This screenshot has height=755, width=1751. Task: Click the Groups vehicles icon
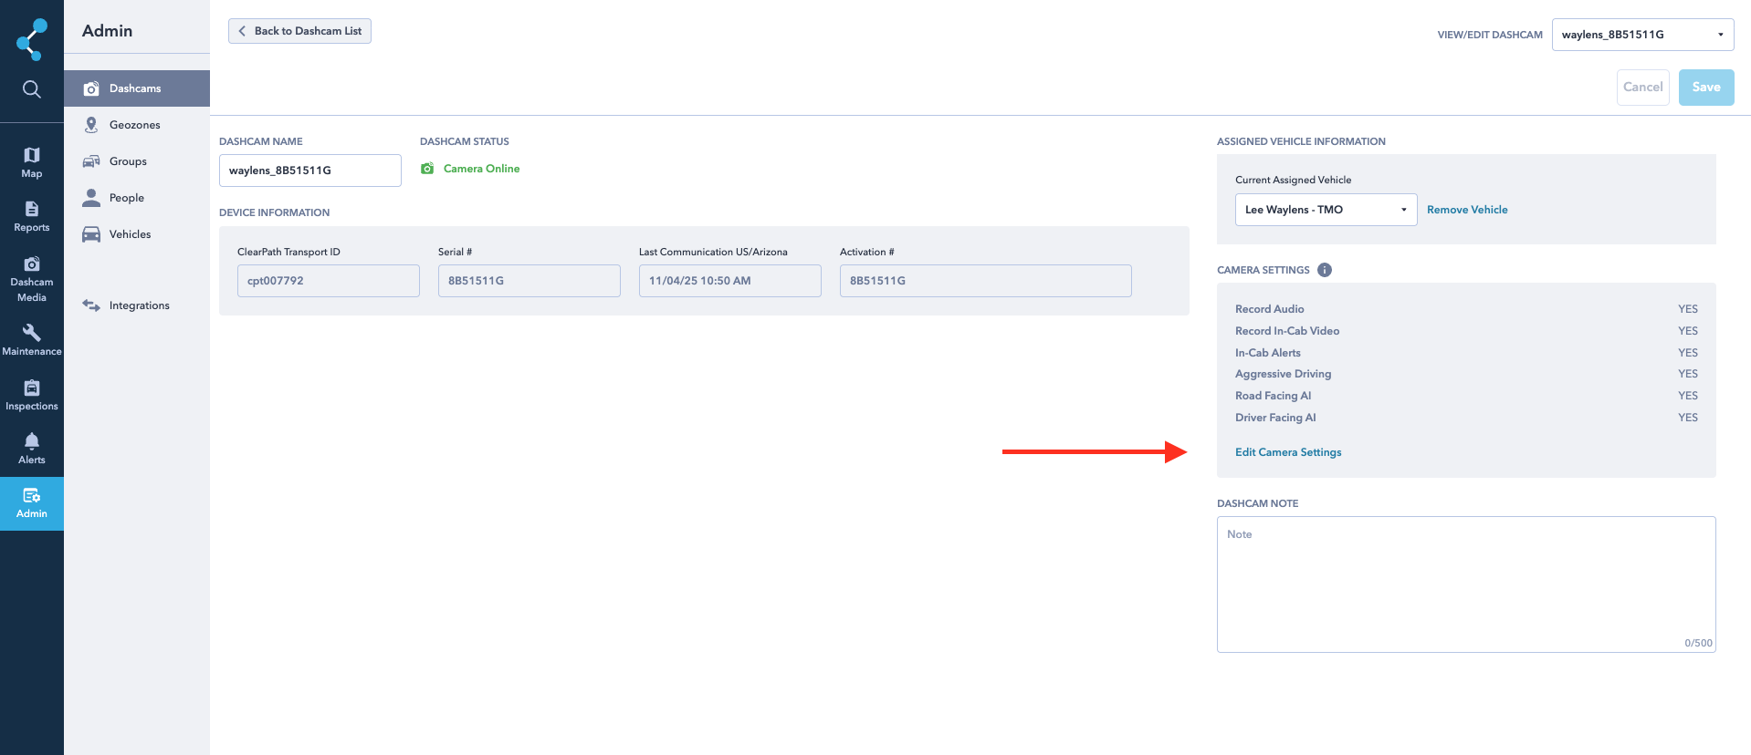point(91,161)
